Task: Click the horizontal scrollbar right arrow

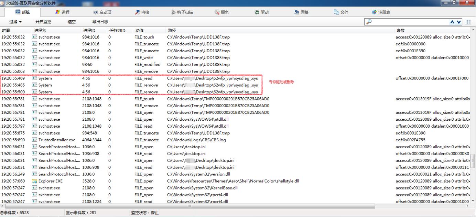Action: pos(467,206)
